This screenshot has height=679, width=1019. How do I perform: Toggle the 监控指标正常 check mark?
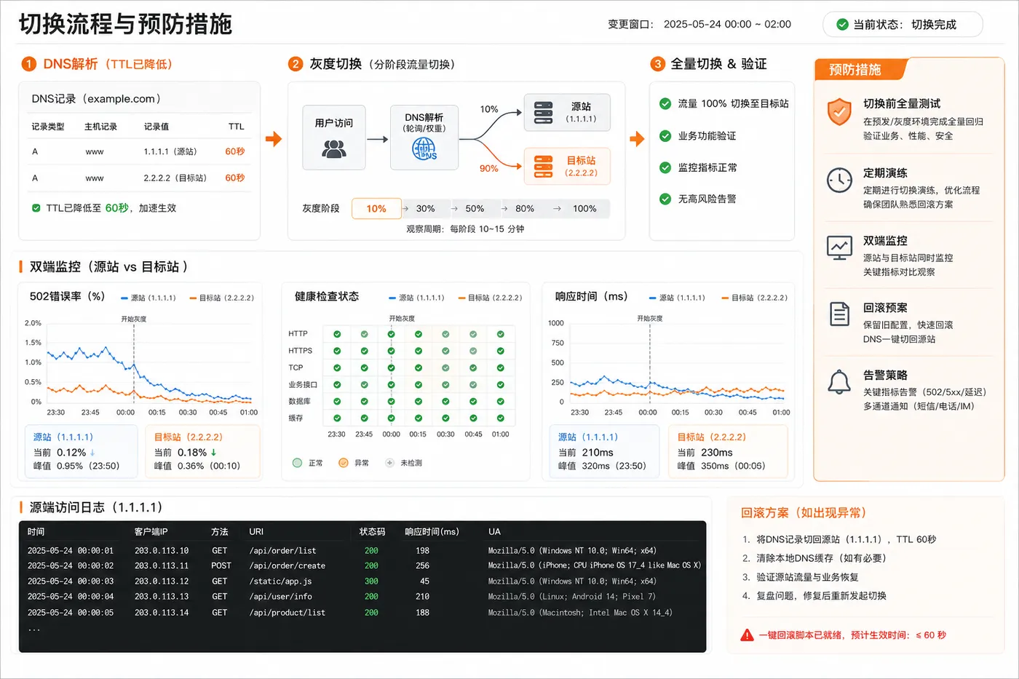pos(665,167)
